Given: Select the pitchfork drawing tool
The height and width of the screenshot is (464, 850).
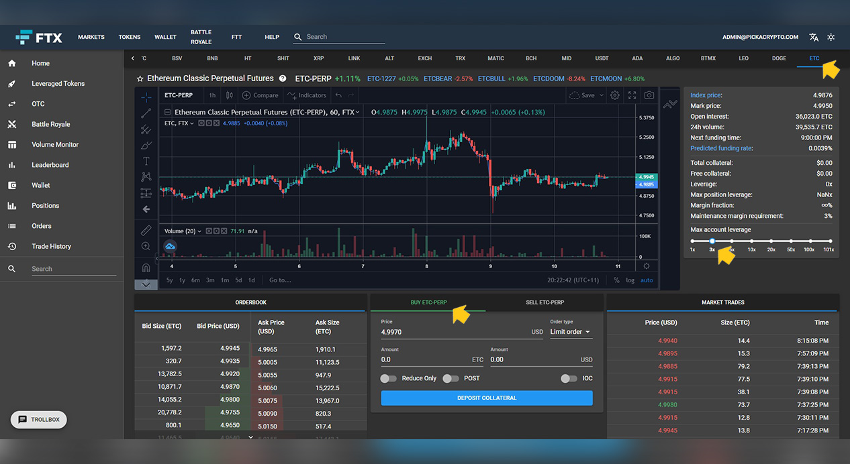Looking at the screenshot, I should [x=146, y=129].
